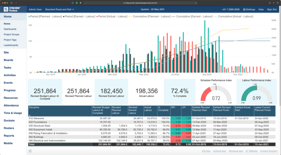Open the Standard Road and Rail dropdown
Screen dimensions: 281x155
(59, 9)
